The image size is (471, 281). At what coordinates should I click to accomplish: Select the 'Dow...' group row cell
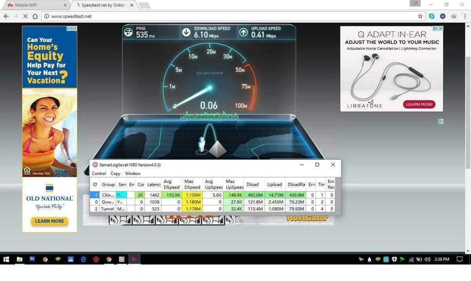pos(108,202)
